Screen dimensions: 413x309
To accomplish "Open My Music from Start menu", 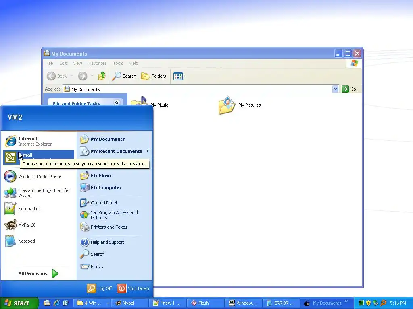I will point(115,175).
